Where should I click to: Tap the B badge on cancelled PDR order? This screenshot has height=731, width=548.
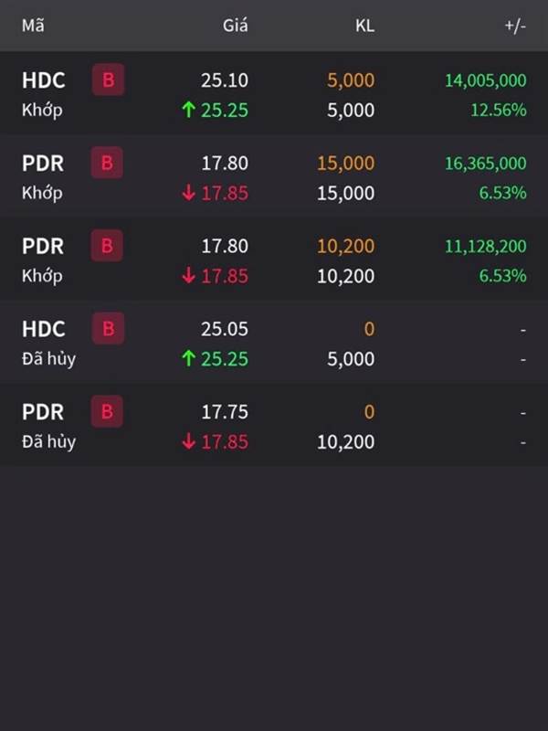(107, 411)
